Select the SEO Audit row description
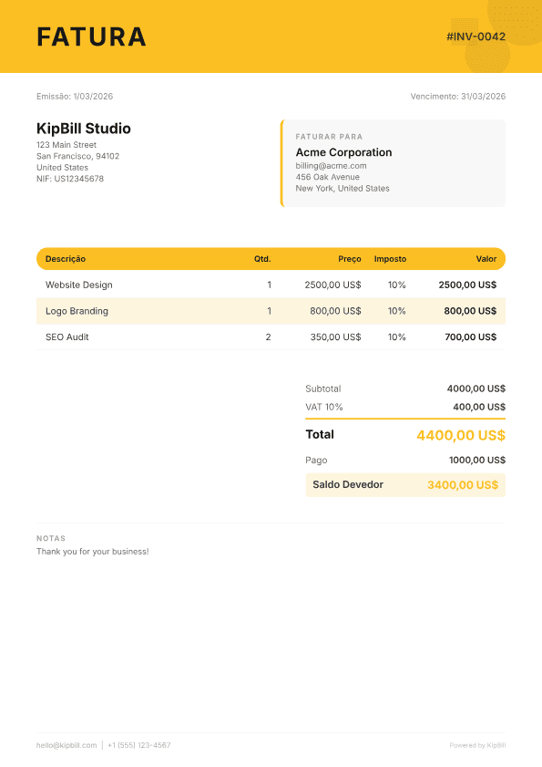 point(67,337)
